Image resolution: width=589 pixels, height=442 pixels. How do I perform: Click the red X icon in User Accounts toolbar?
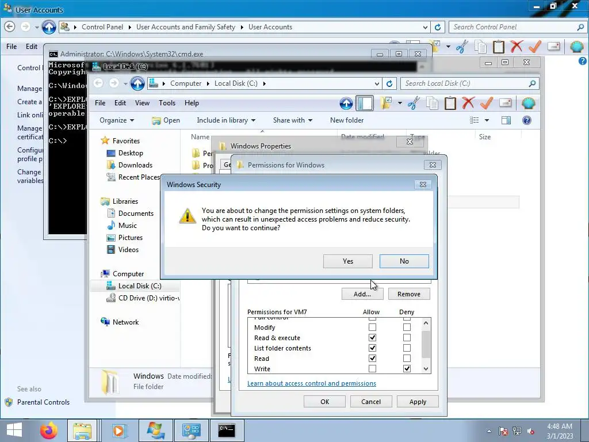517,47
